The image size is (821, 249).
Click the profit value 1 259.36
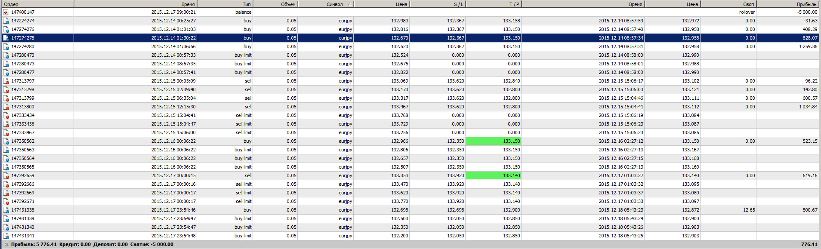[808, 46]
